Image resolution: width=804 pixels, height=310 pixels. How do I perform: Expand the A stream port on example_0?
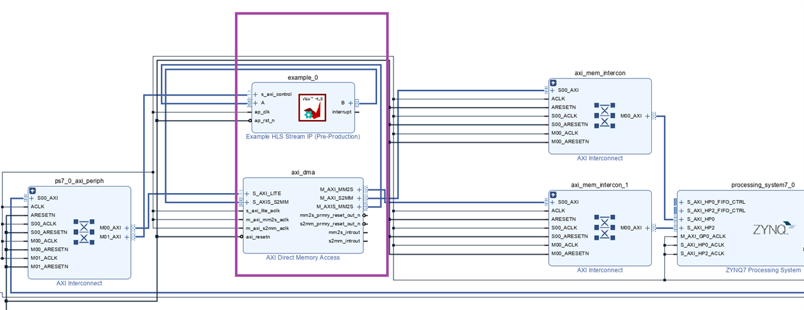pos(255,102)
